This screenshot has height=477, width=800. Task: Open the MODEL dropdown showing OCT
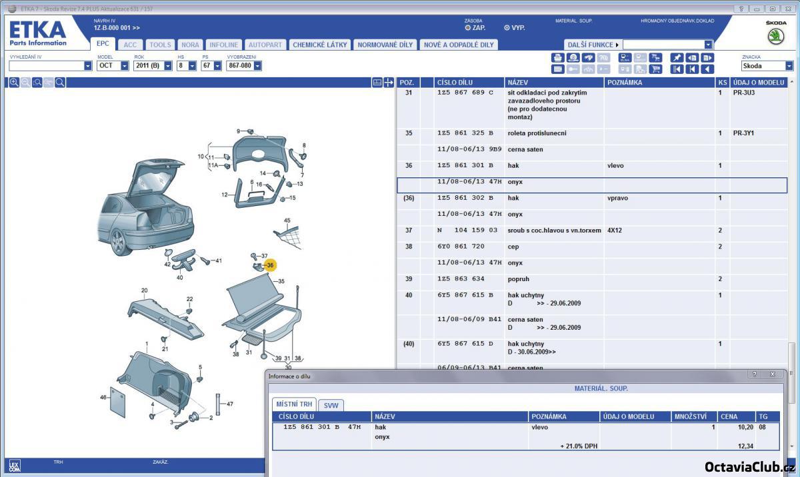coord(125,66)
